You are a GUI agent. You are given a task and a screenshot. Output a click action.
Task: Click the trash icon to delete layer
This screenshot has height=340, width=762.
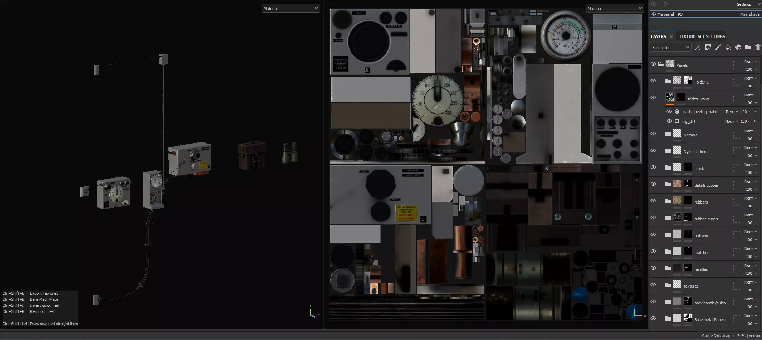tap(758, 47)
